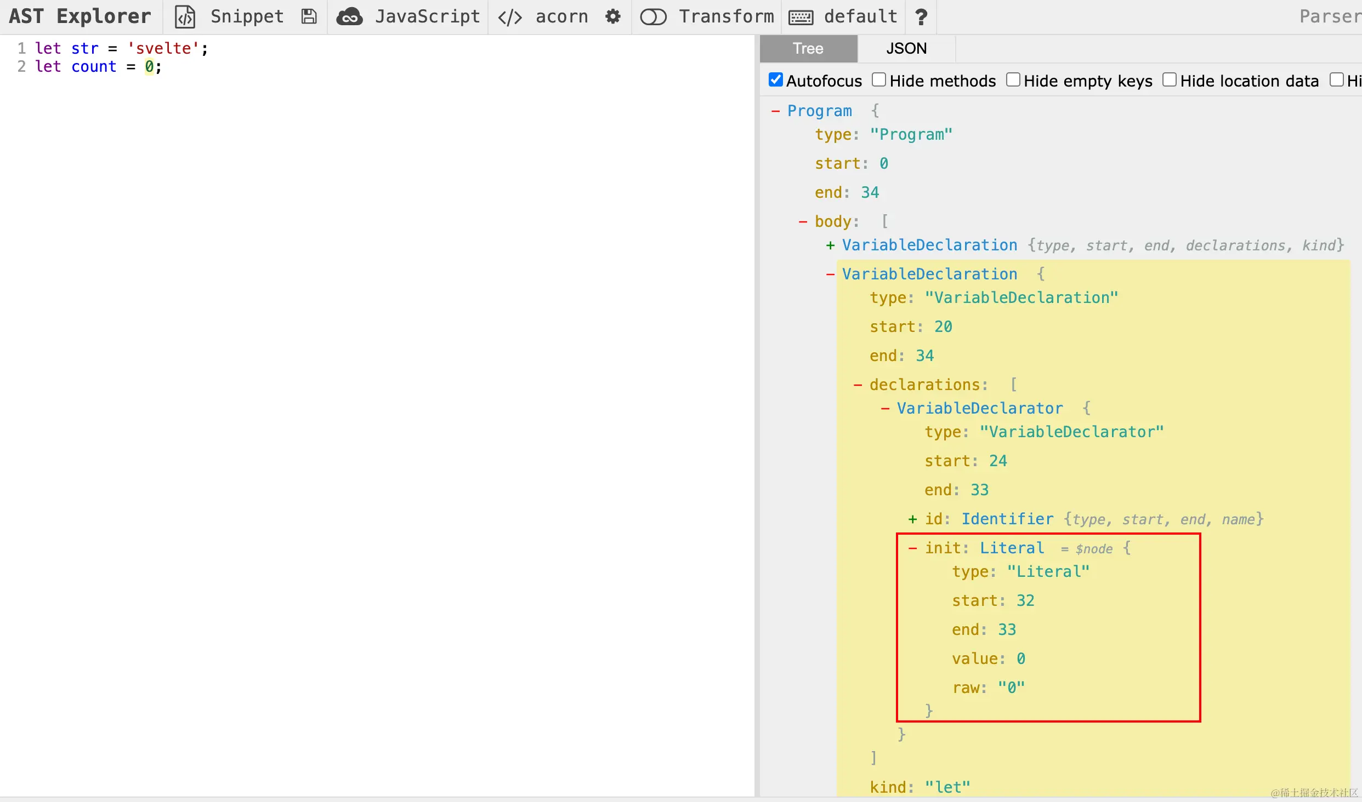1362x802 pixels.
Task: Click the keyboard keymap icon
Action: pos(801,17)
